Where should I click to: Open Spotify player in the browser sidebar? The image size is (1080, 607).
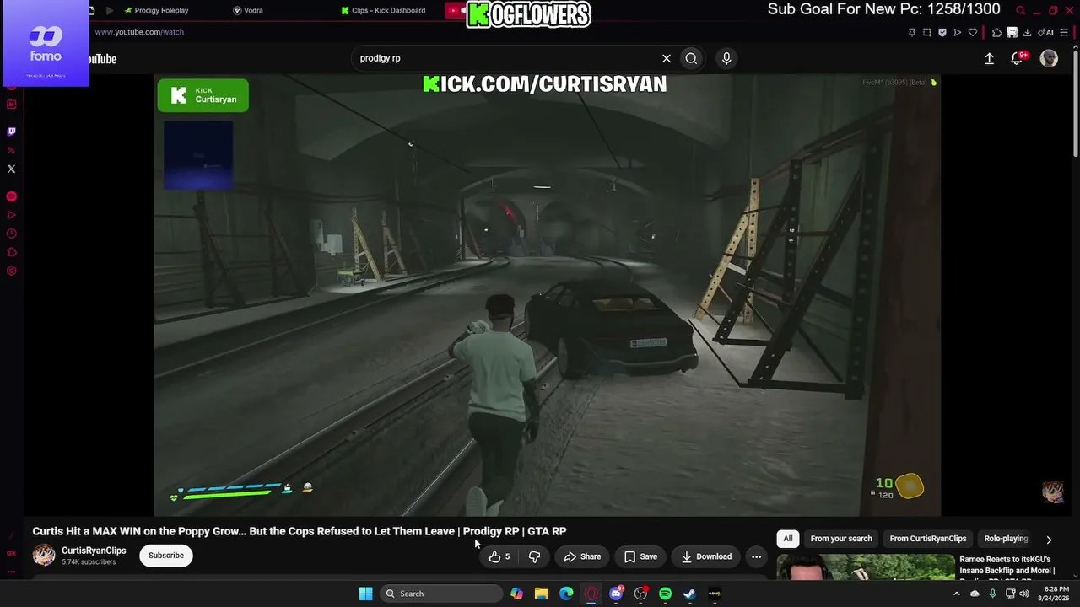[x=11, y=196]
